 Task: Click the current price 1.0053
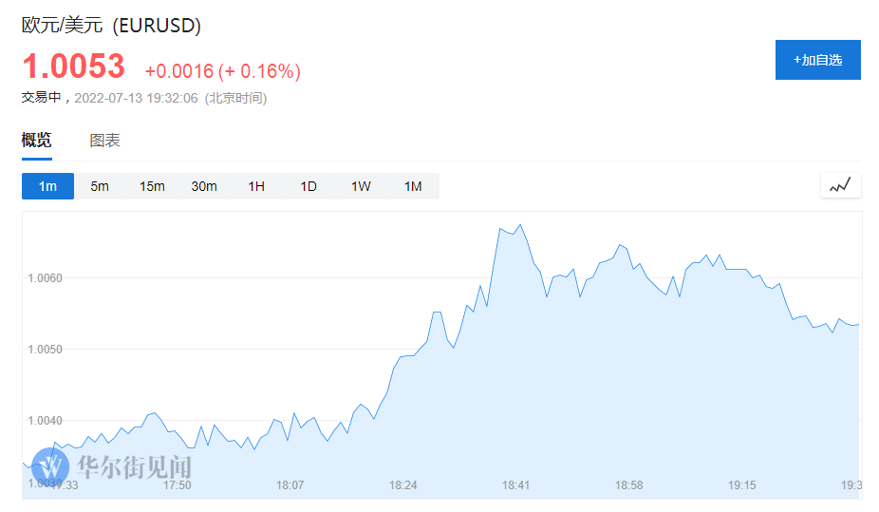coord(73,66)
